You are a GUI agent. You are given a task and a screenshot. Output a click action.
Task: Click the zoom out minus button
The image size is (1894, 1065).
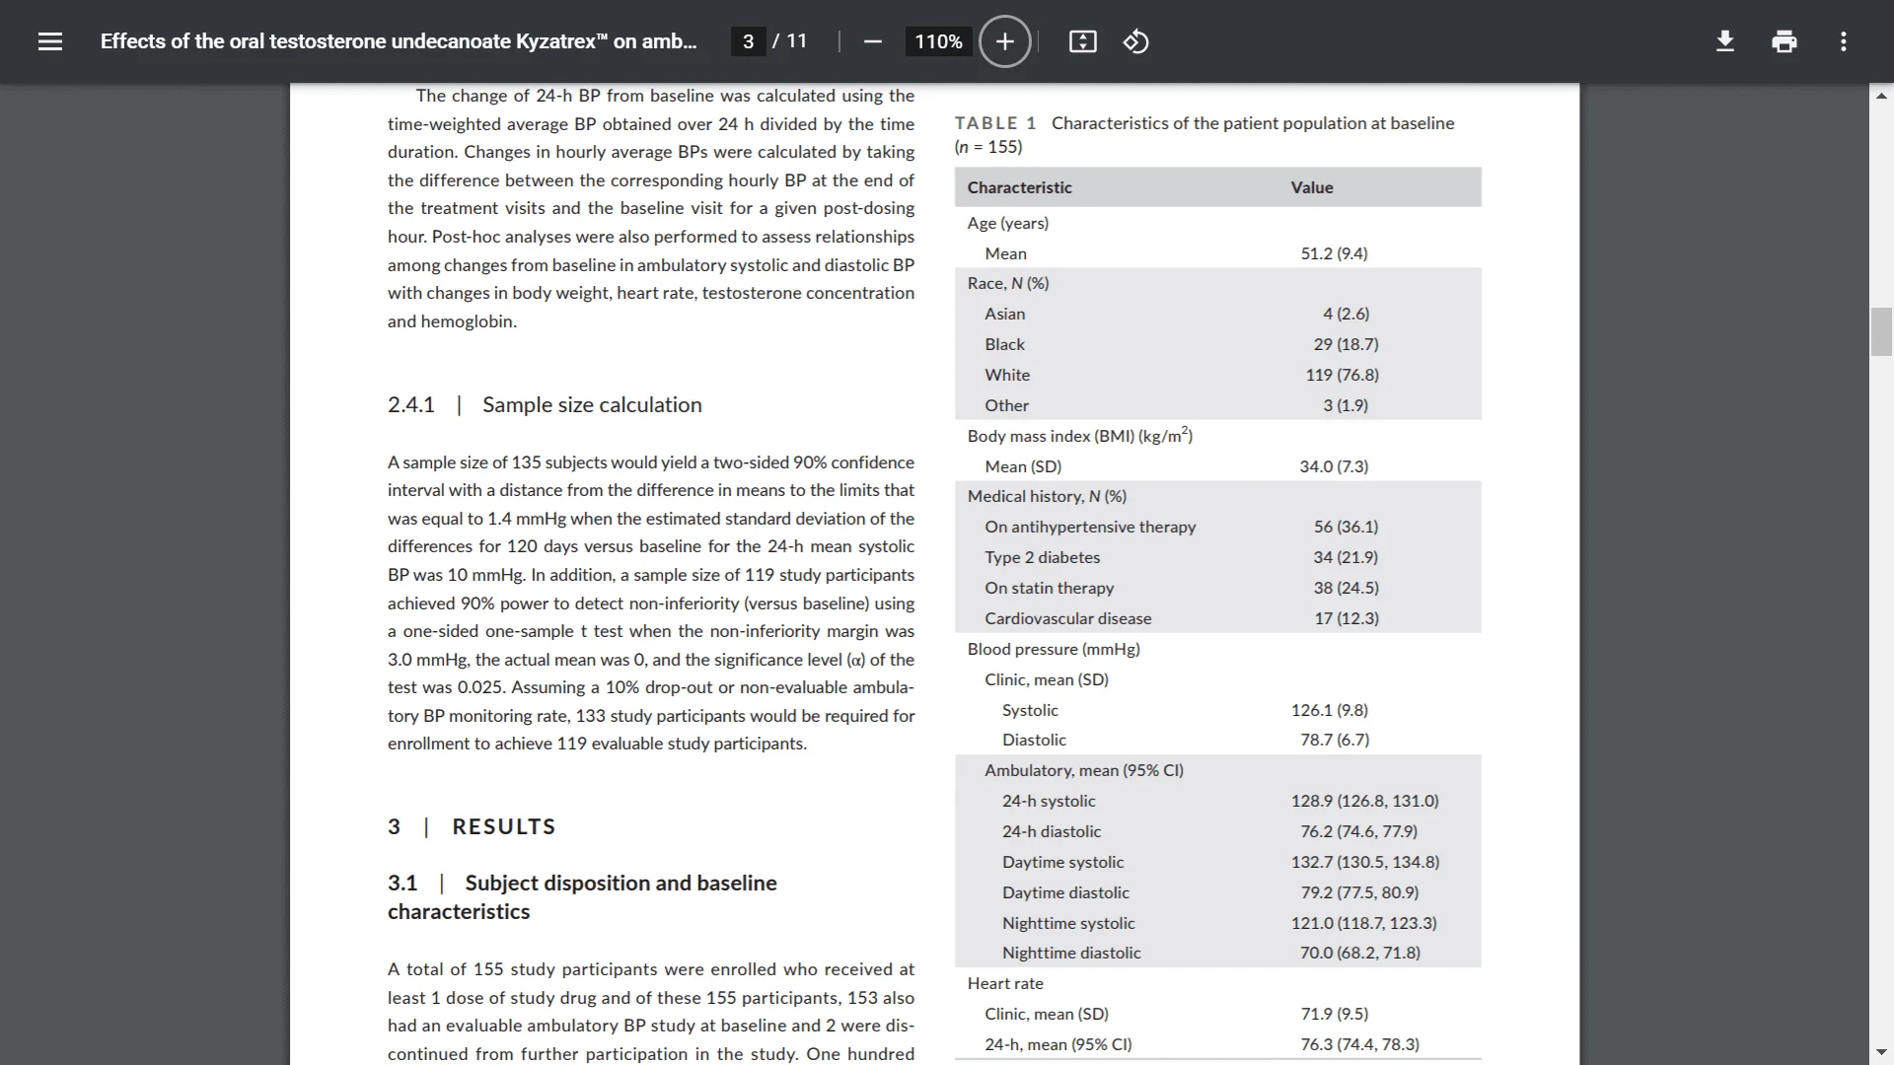pyautogui.click(x=872, y=41)
